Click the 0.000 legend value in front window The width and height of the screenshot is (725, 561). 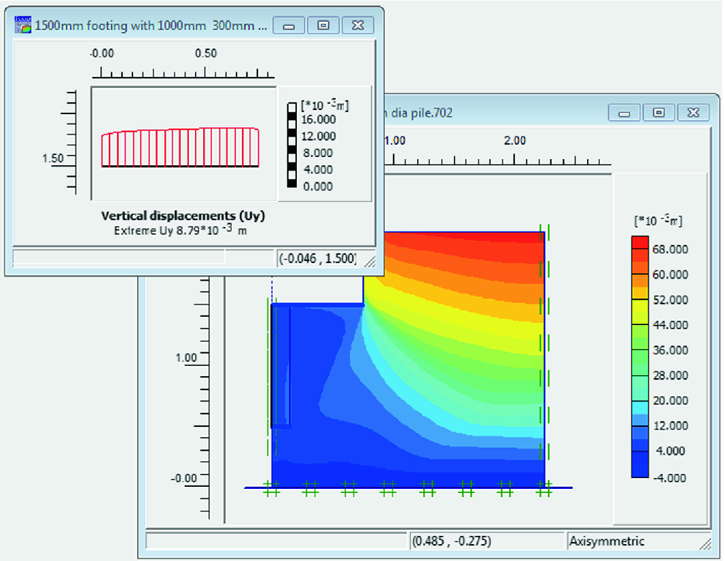[318, 186]
